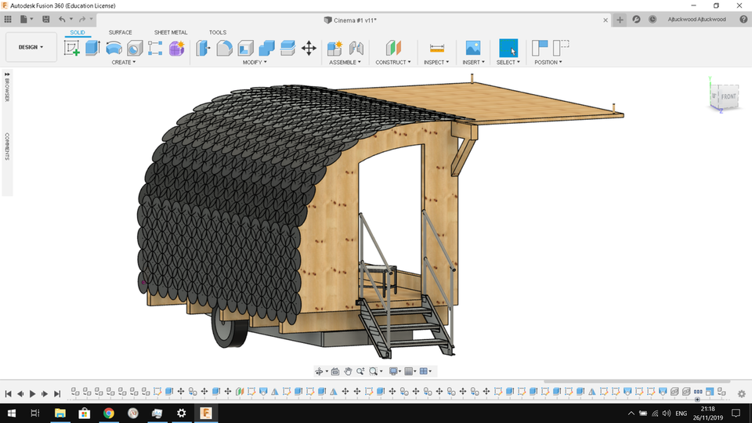Open the CONSTRUCT dropdown menu
Viewport: 752px width, 423px height.
393,62
